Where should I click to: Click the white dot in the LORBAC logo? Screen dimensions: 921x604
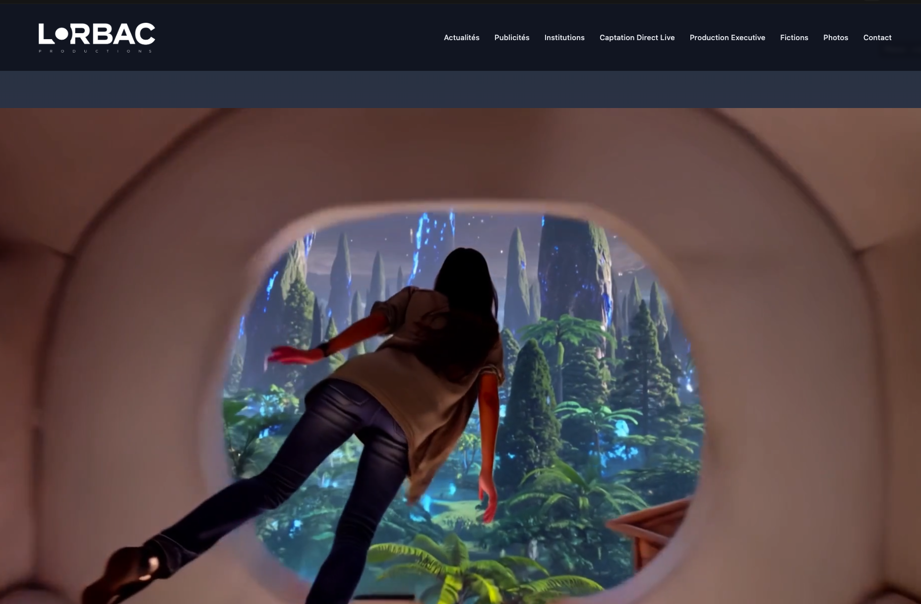(x=61, y=34)
